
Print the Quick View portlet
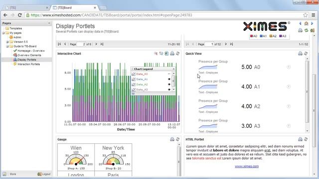click(300, 54)
